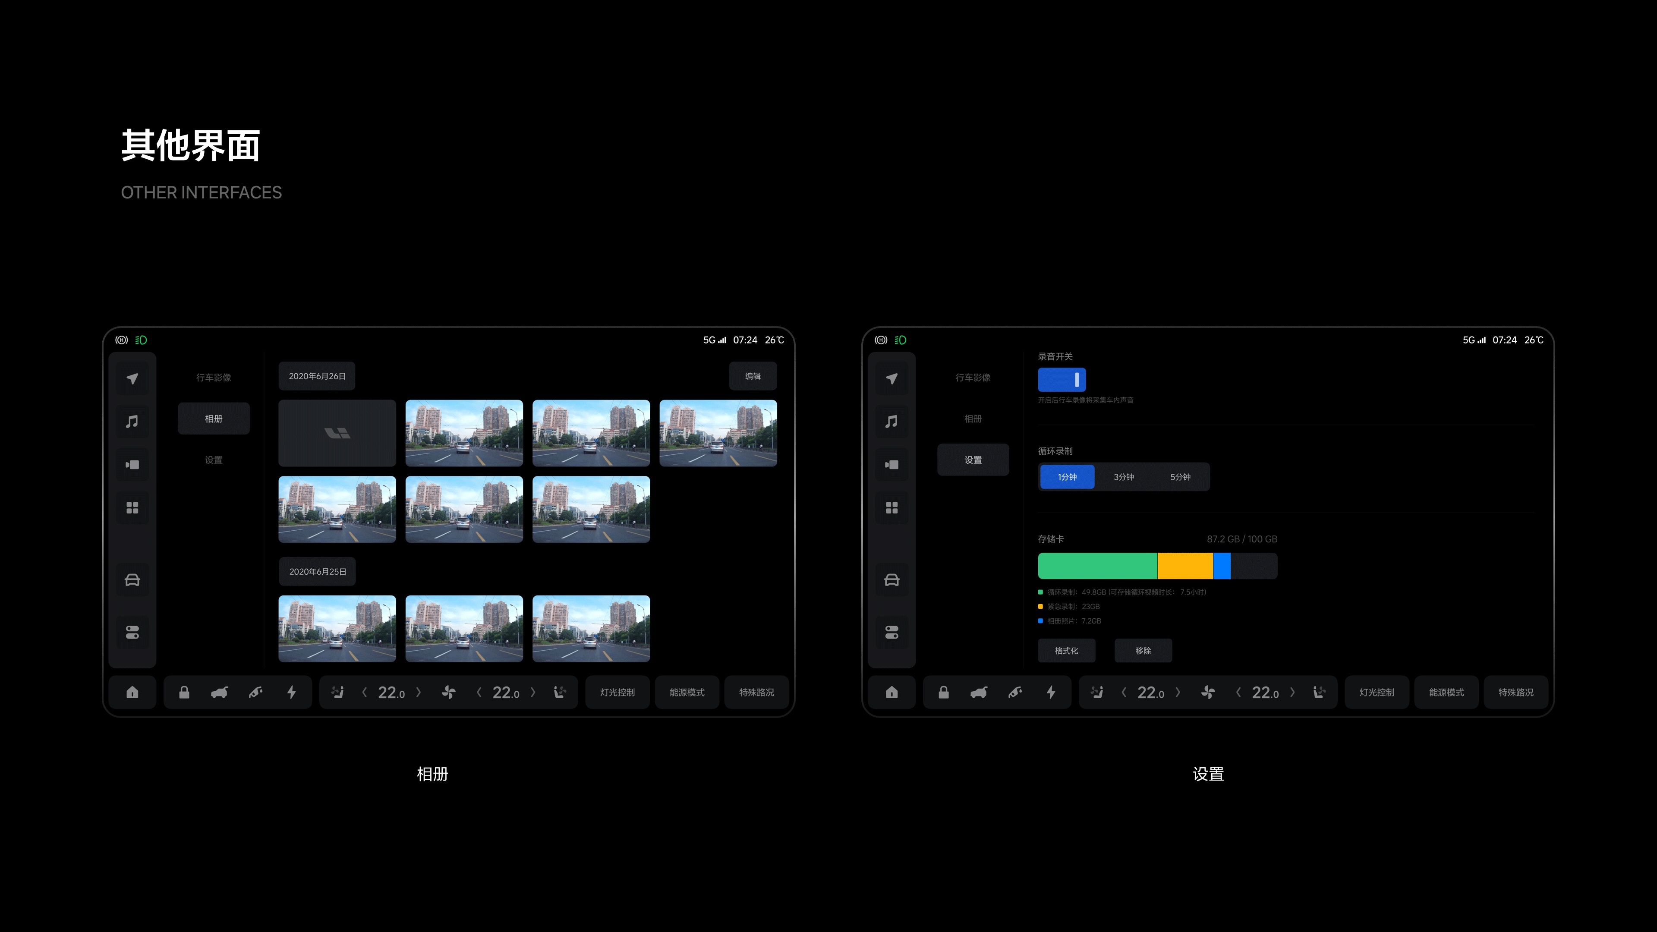
Task: Click the 编辑 edit button
Action: click(753, 376)
